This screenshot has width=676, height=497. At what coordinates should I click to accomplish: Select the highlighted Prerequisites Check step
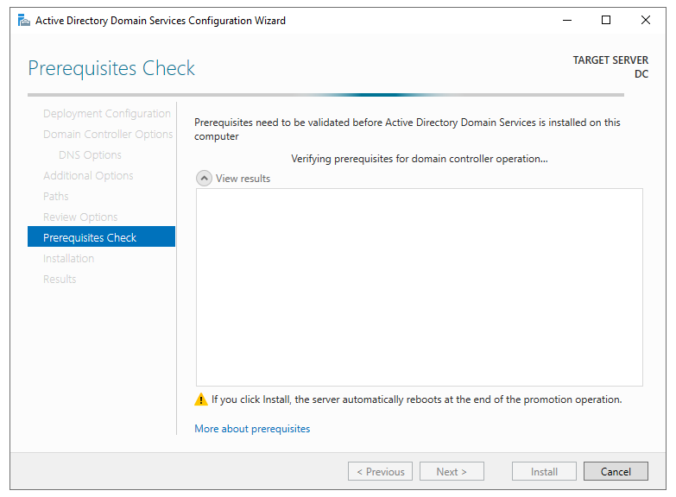pyautogui.click(x=90, y=237)
